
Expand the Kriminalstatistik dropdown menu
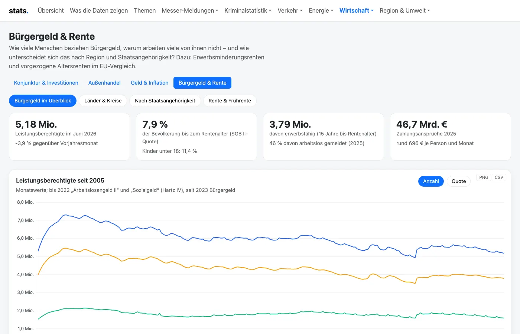point(248,11)
